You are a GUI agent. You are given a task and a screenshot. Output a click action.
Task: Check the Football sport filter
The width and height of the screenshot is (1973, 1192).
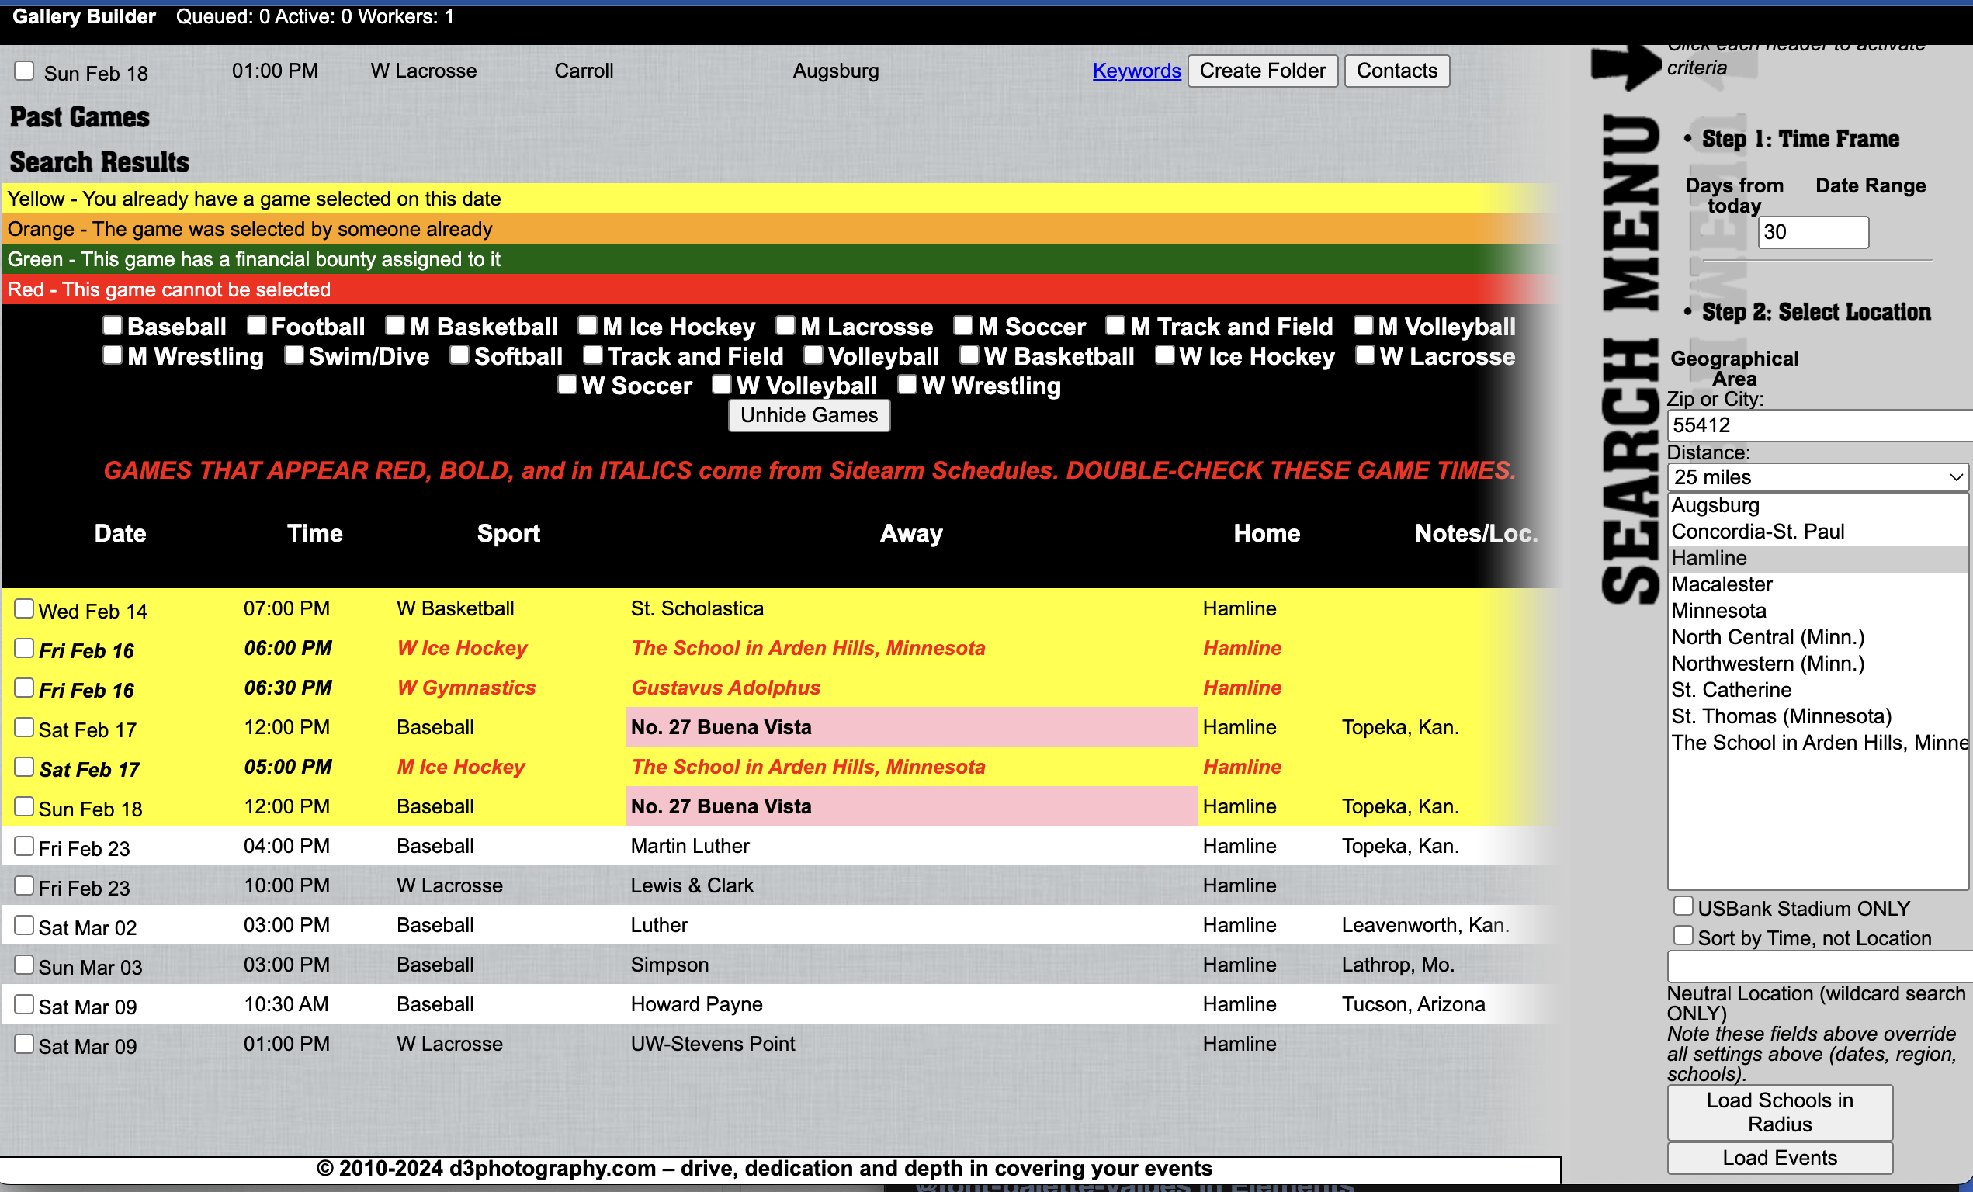[x=256, y=325]
